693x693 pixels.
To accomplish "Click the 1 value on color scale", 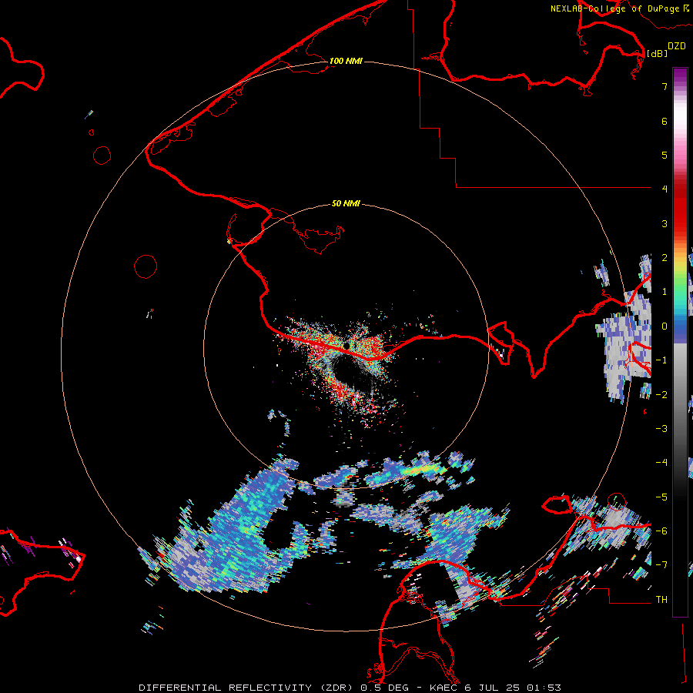I will click(665, 292).
